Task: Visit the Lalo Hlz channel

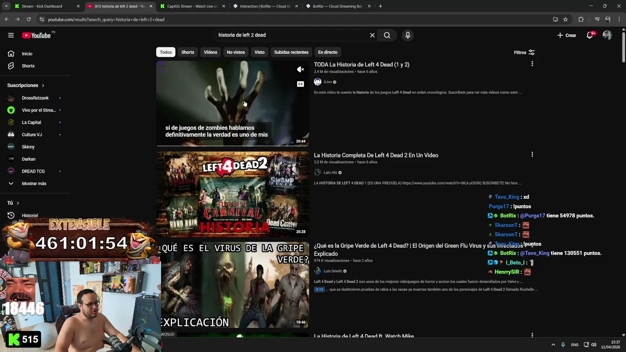Action: pyautogui.click(x=330, y=173)
